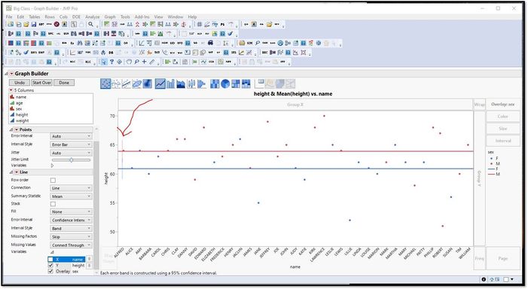Uncheck the Y height variable checkbox
This screenshot has height=289, width=528.
click(50, 266)
